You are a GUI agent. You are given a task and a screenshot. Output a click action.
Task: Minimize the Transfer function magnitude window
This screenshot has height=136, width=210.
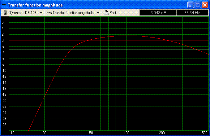pyautogui.click(x=191, y=5)
